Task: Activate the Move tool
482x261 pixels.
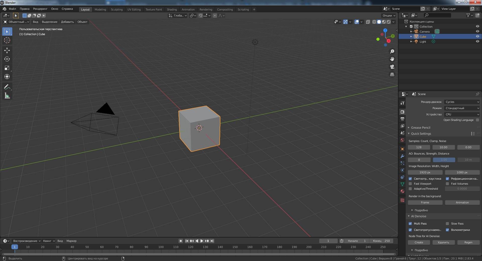Action: [7, 50]
